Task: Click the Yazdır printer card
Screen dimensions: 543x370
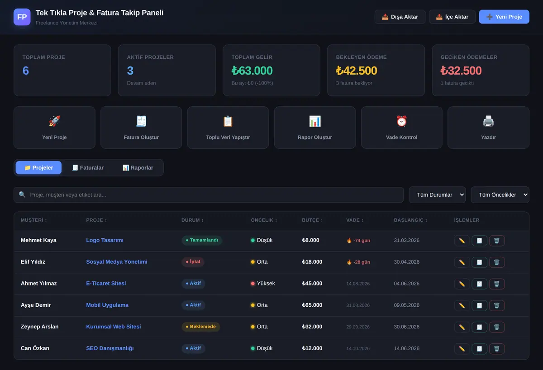Action: 489,128
